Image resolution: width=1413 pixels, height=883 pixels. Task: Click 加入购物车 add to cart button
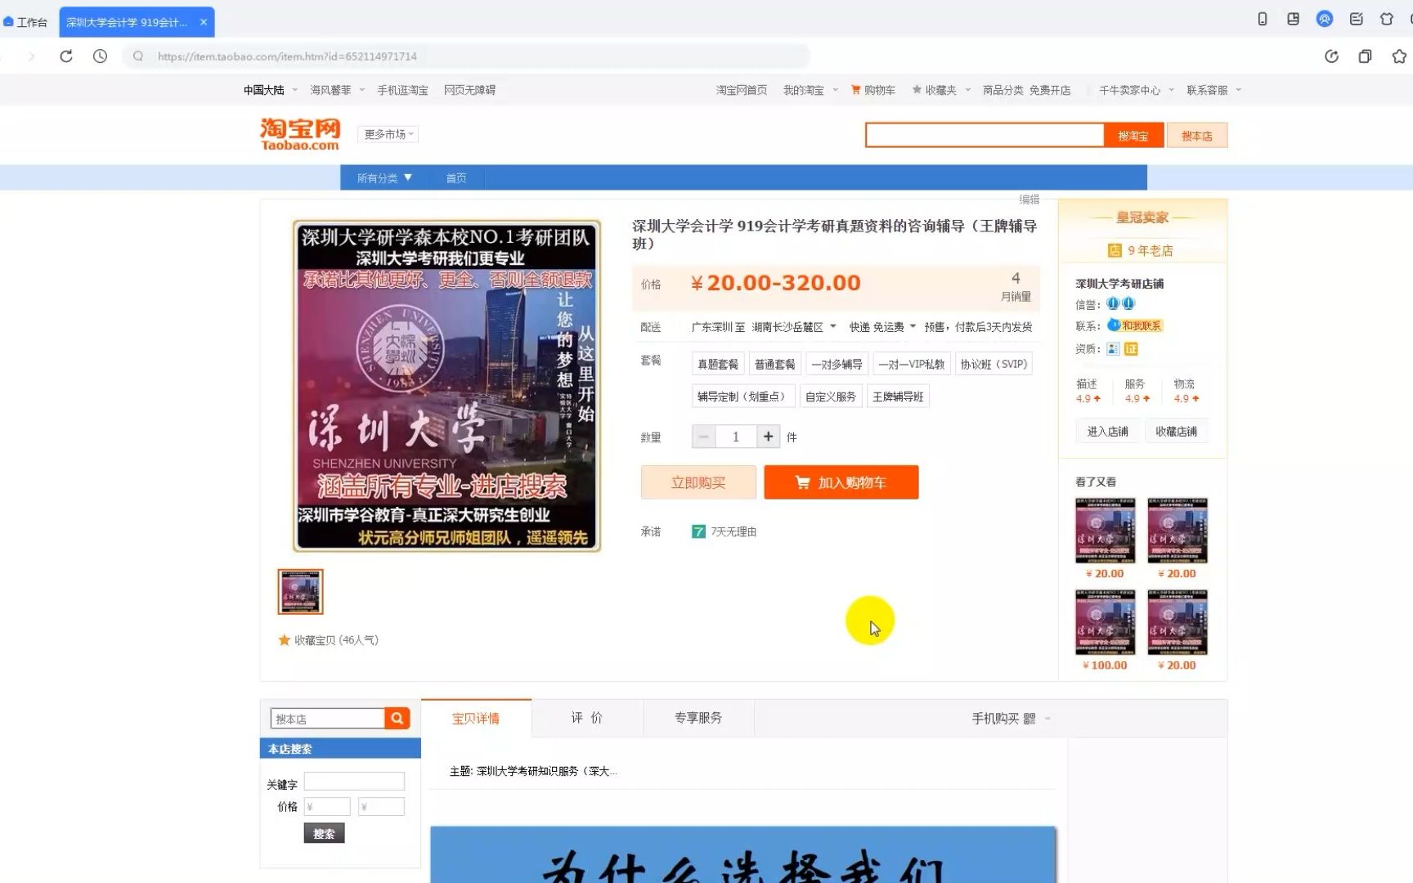click(x=841, y=482)
